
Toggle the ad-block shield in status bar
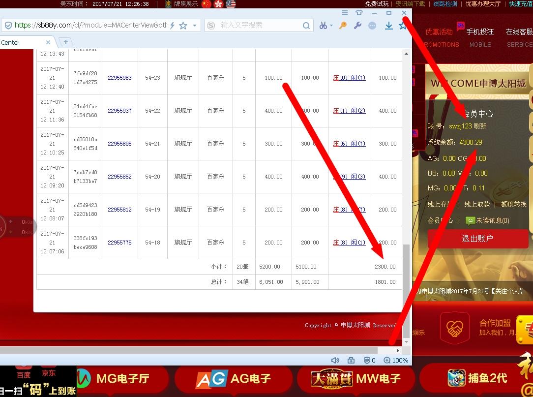click(367, 361)
